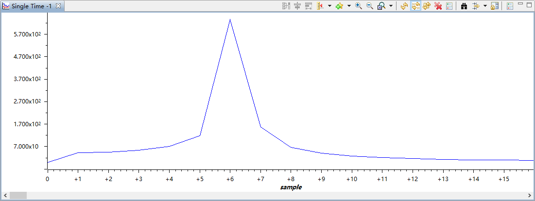The image size is (535, 201).
Task: Toggle the highlighted refresh-on-halt arrows button
Action: [x=415, y=6]
